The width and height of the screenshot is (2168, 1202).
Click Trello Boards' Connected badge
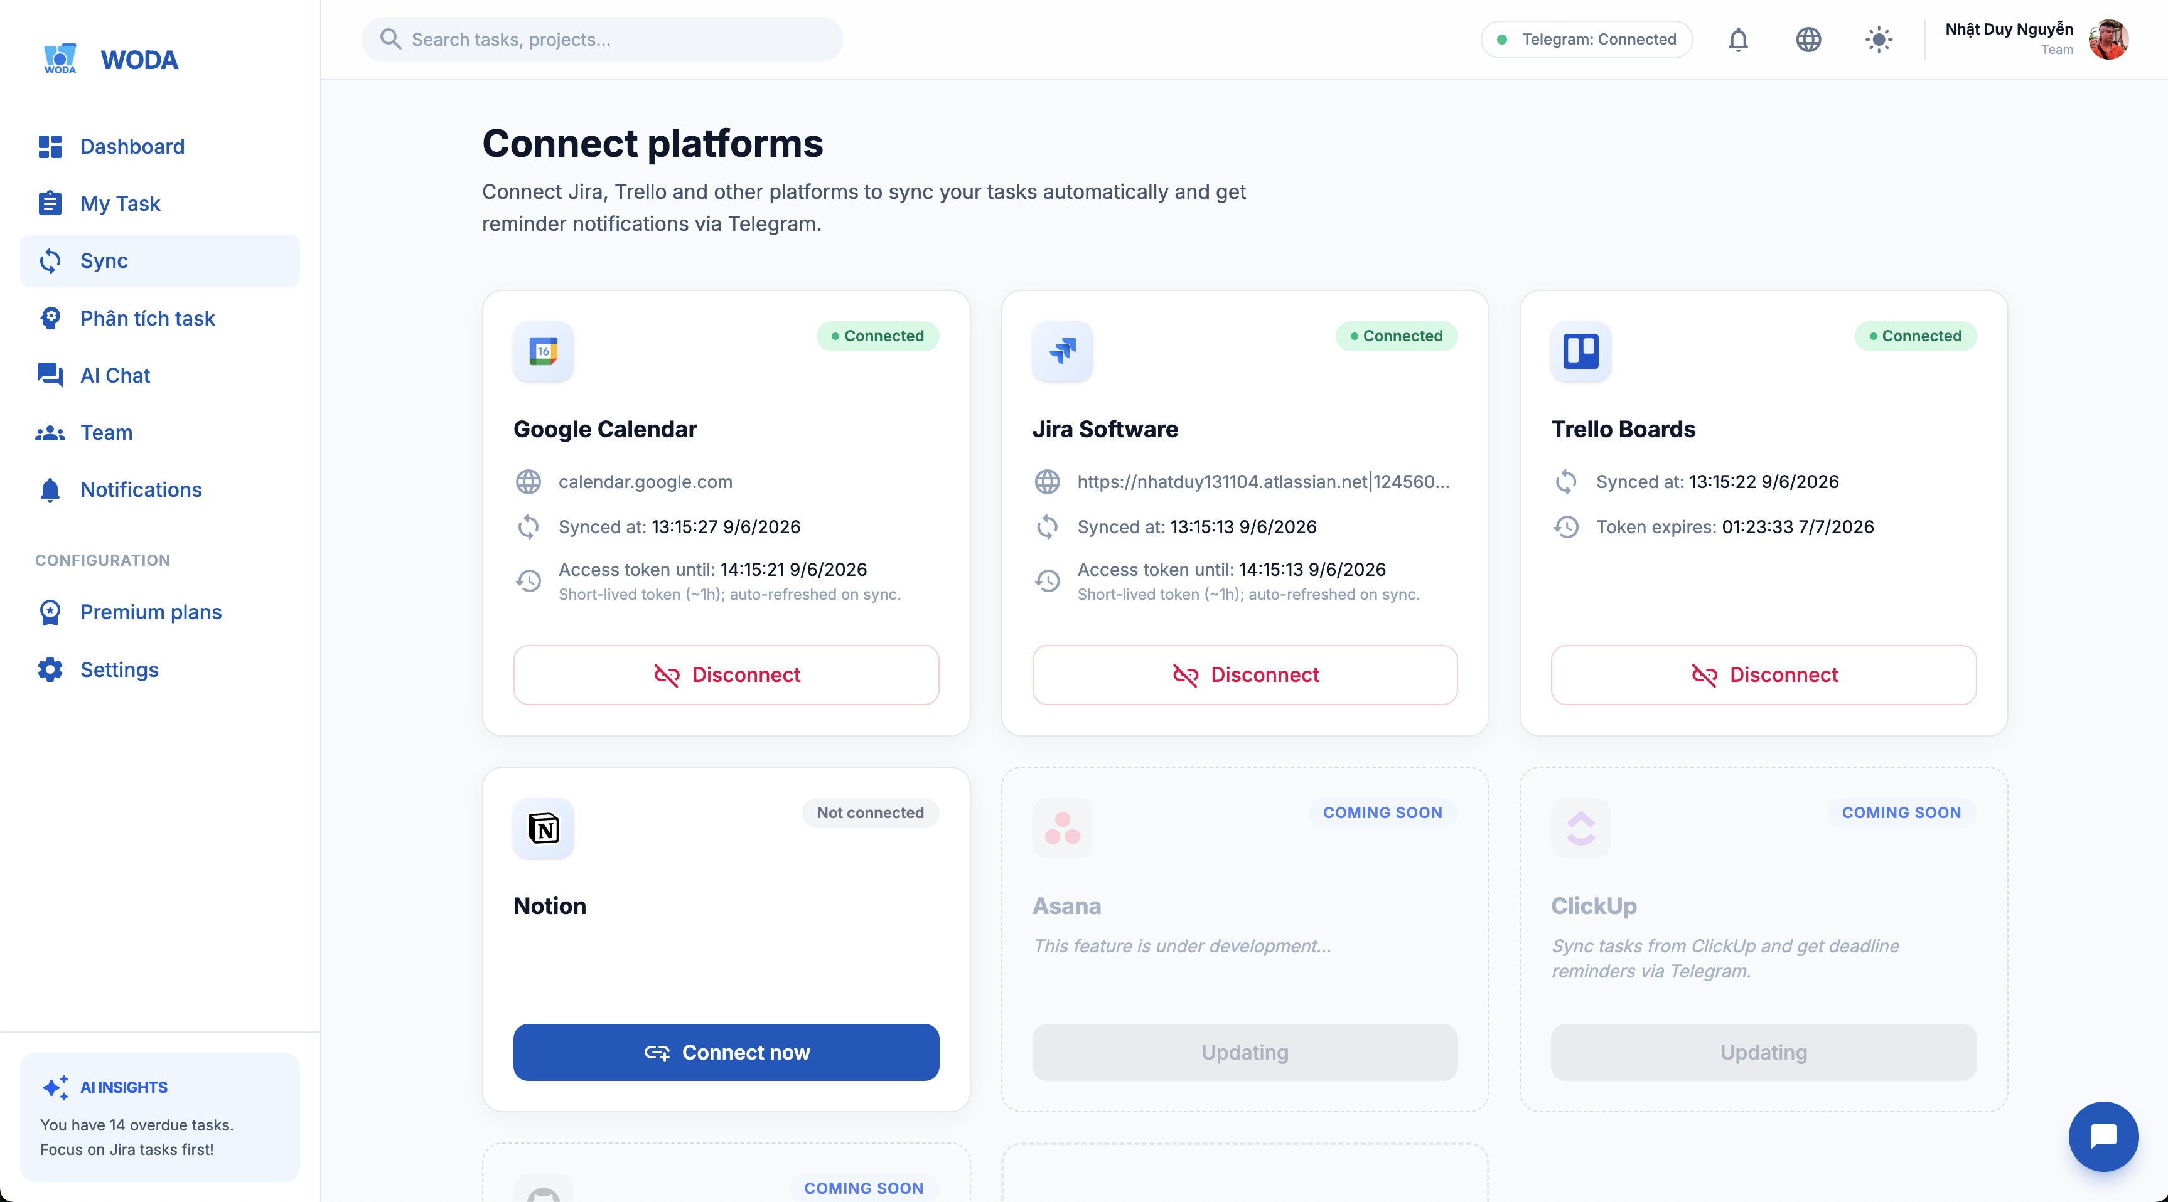click(1916, 336)
